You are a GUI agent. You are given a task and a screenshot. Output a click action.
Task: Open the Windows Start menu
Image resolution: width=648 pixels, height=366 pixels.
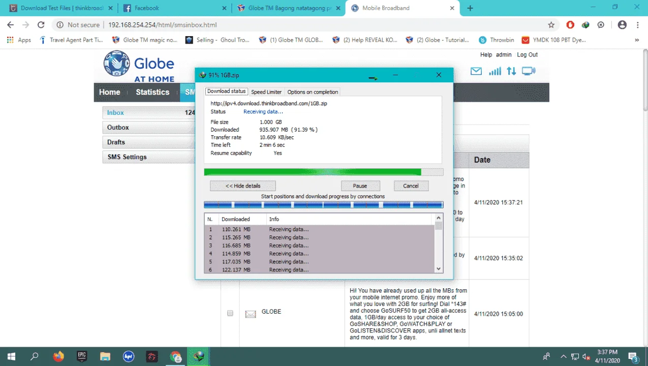11,357
